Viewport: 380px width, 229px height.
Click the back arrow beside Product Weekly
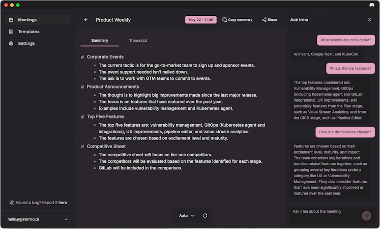click(86, 20)
